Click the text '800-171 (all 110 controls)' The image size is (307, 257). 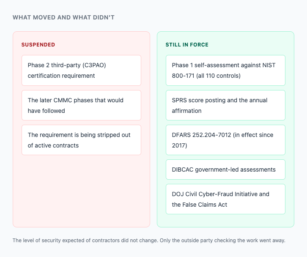point(206,76)
